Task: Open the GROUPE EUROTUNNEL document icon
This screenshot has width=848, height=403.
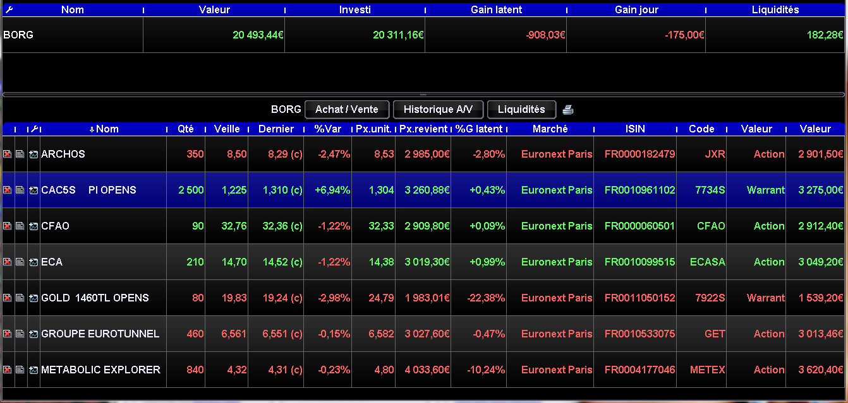Action: click(20, 334)
